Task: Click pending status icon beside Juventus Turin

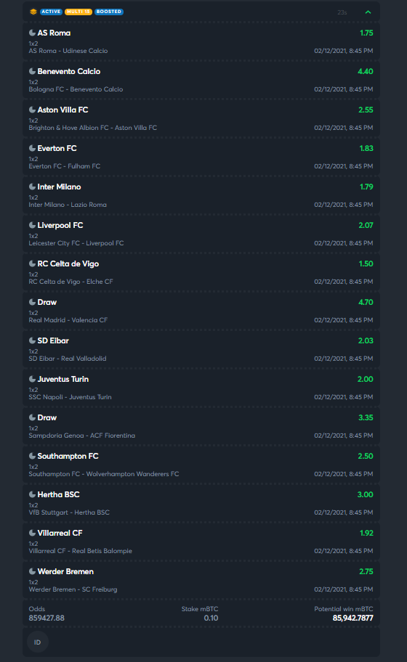Action: point(32,379)
